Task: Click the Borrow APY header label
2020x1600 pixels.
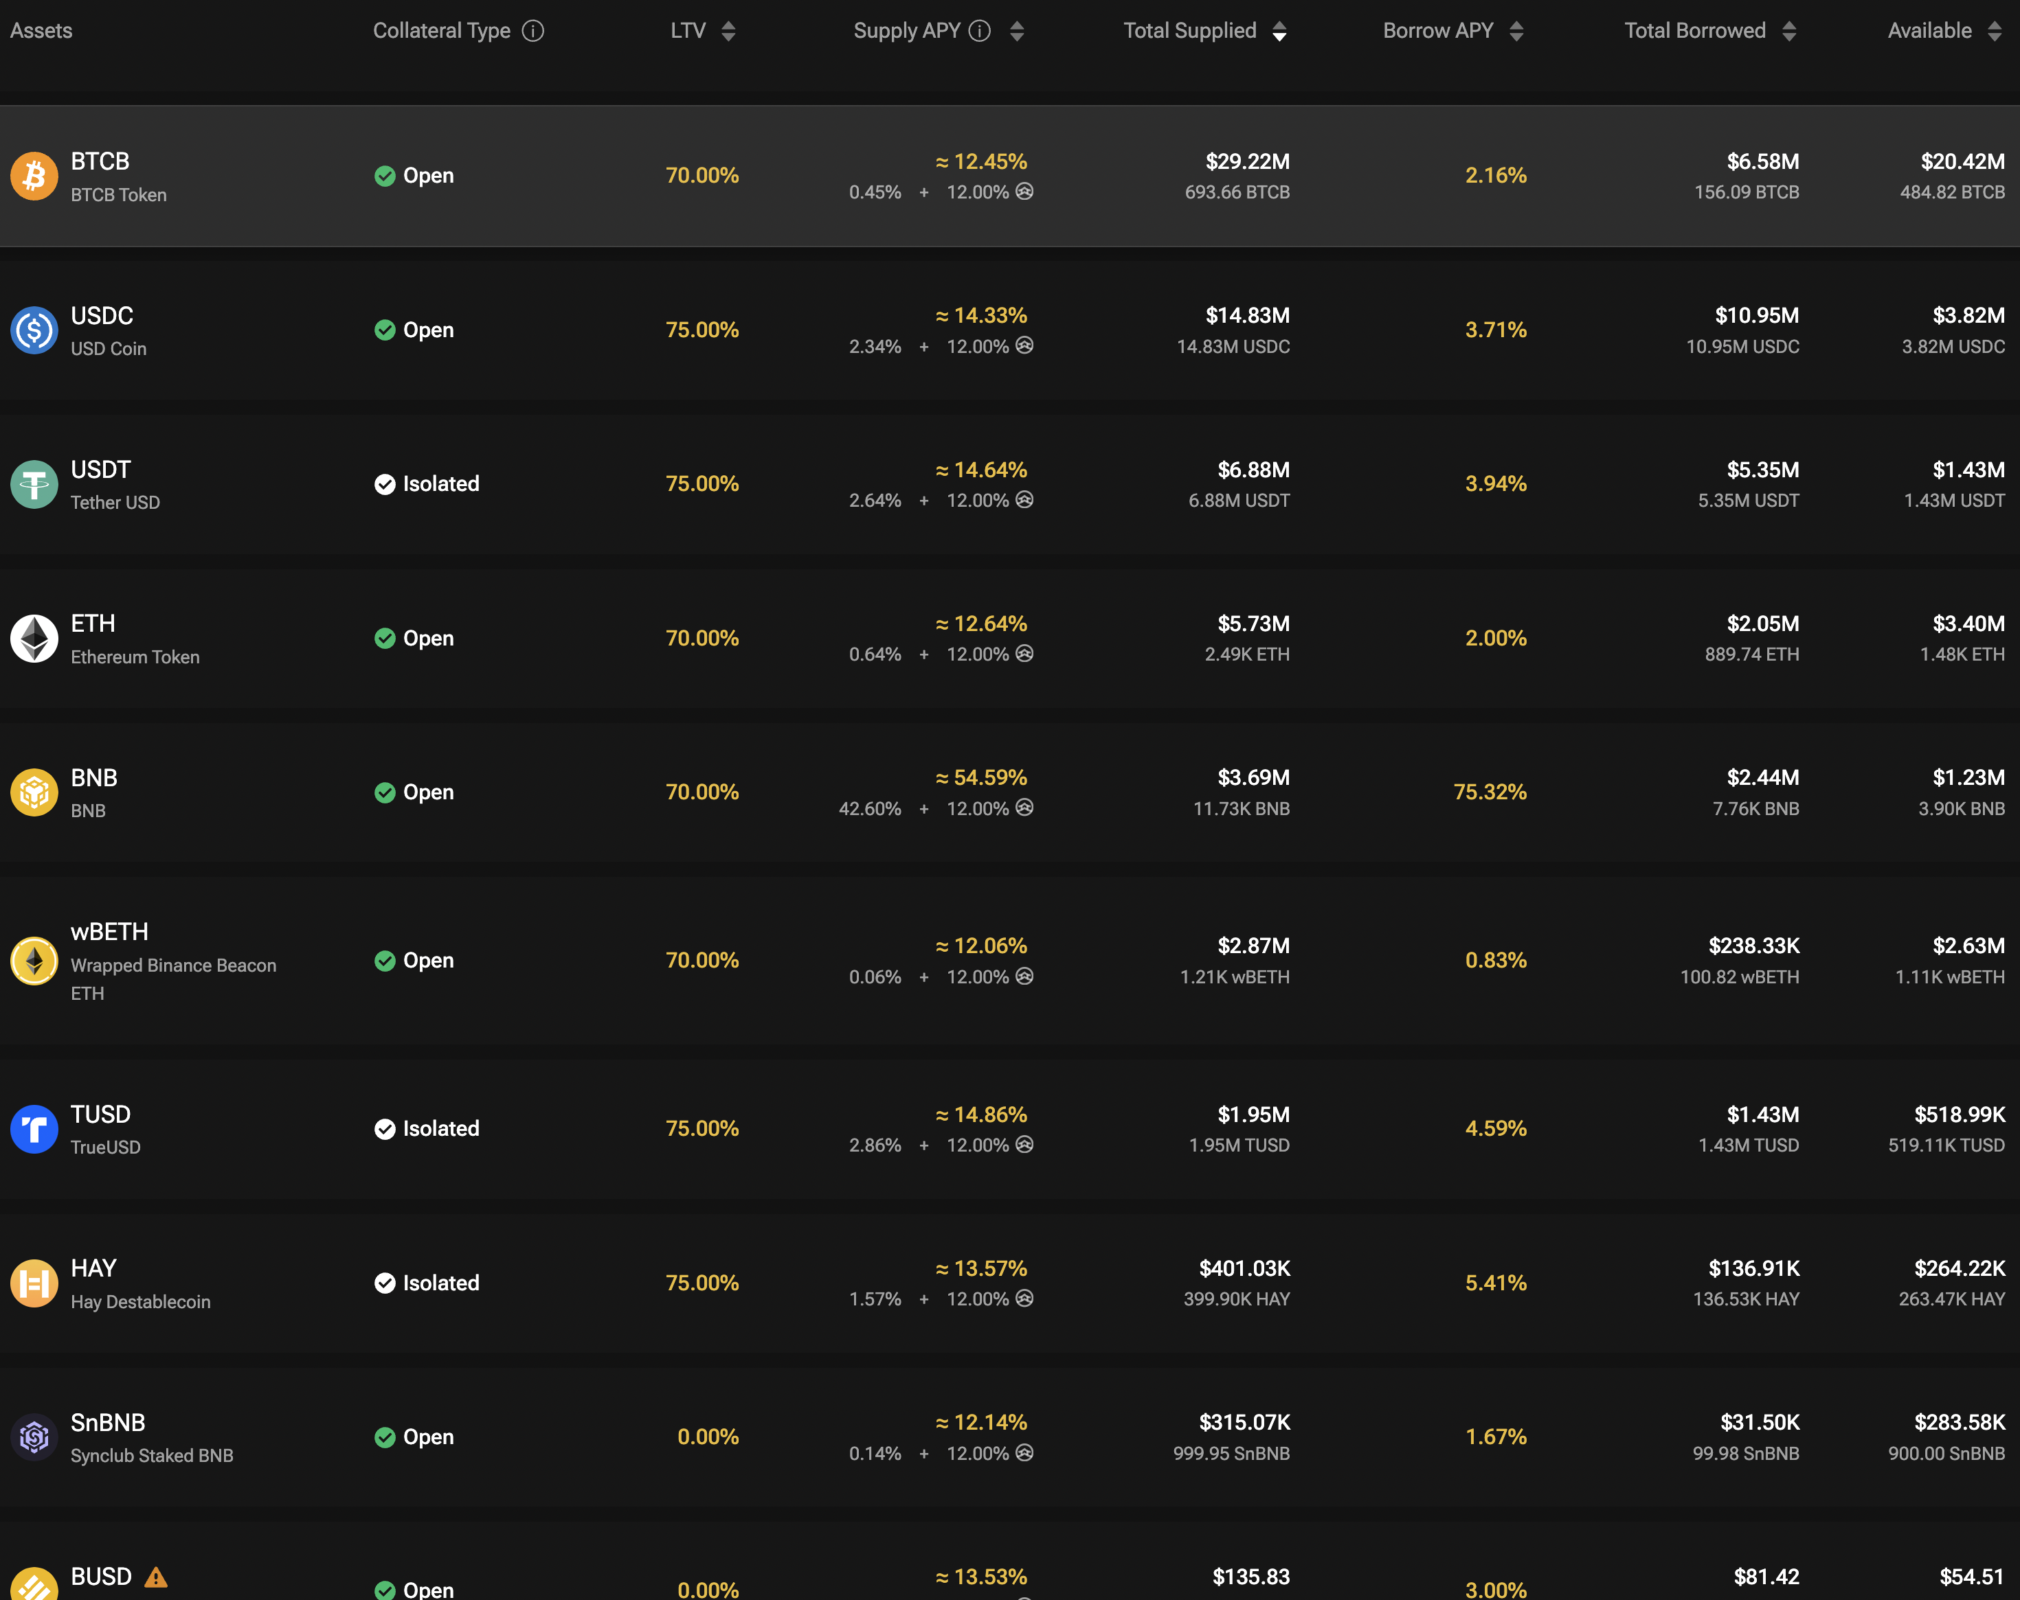Action: point(1438,31)
